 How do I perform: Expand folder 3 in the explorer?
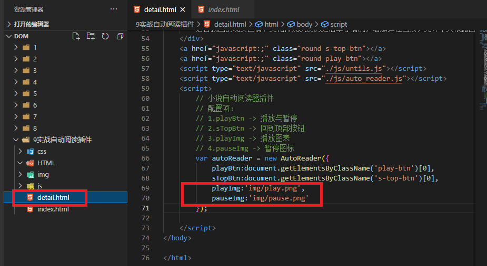pyautogui.click(x=16, y=71)
